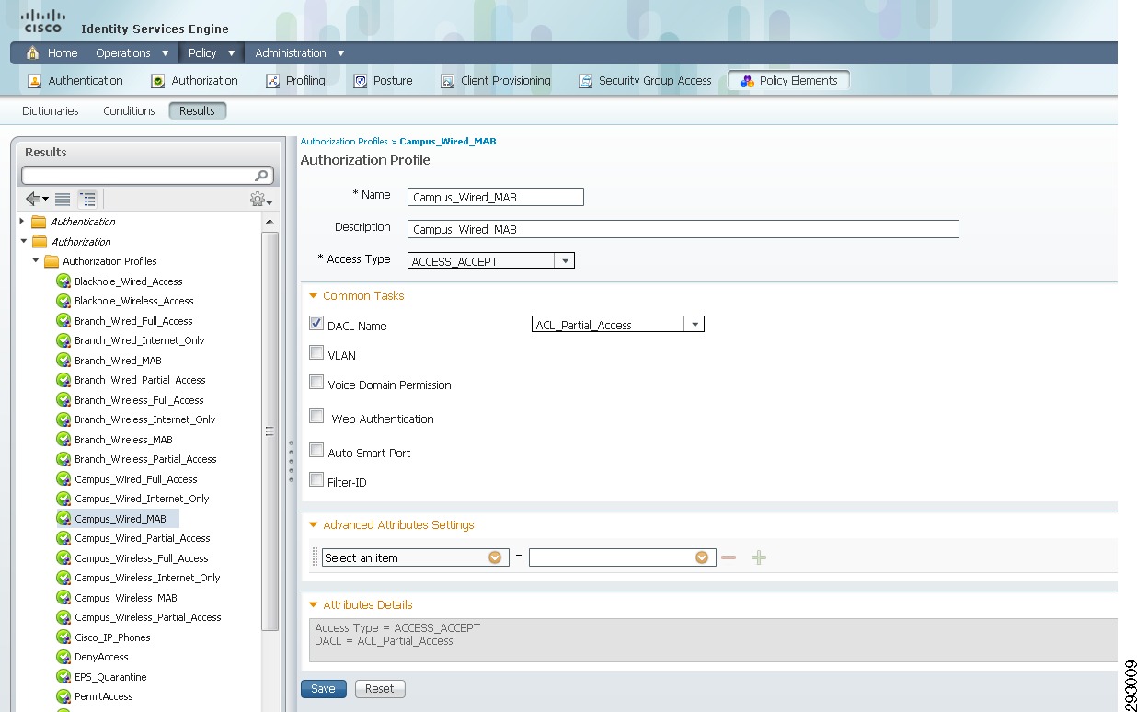Click the scroll up arrow in Results tree
1137x712 pixels.
[270, 222]
